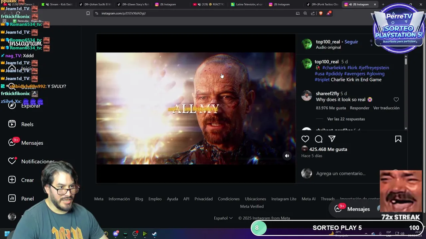Viewport: 426px width, 239px height.
Task: Expand Ver las 22 respuestas
Action: 346,119
